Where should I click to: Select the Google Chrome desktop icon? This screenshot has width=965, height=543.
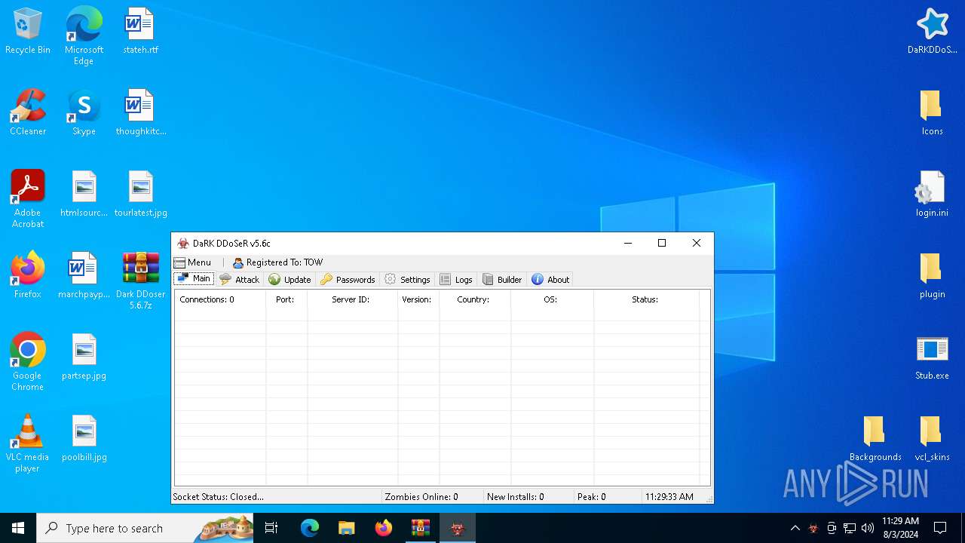coord(28,362)
